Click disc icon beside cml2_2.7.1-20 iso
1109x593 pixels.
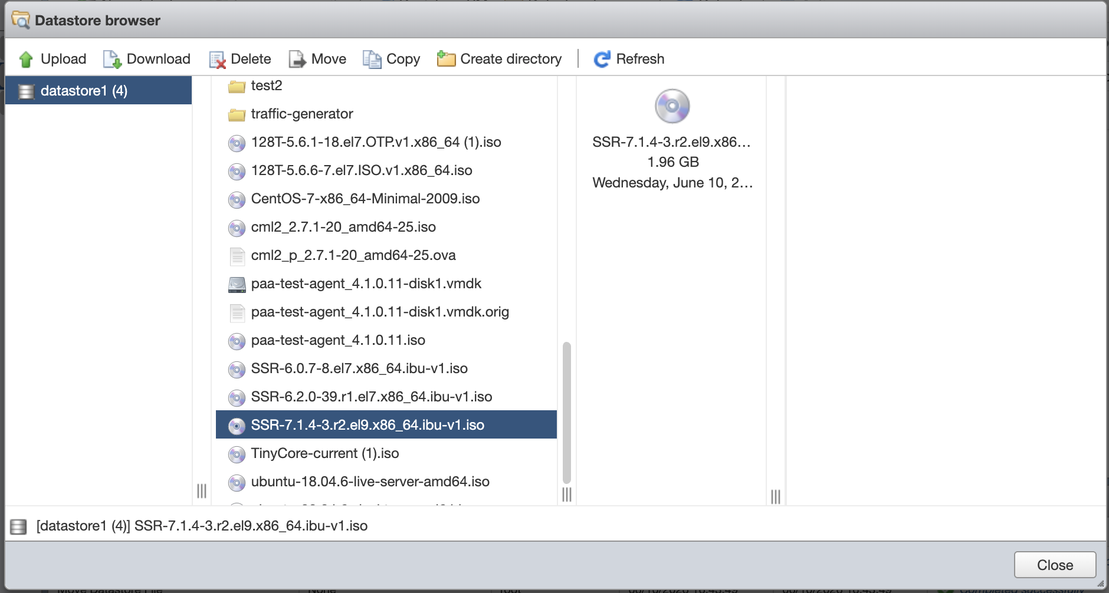point(237,228)
